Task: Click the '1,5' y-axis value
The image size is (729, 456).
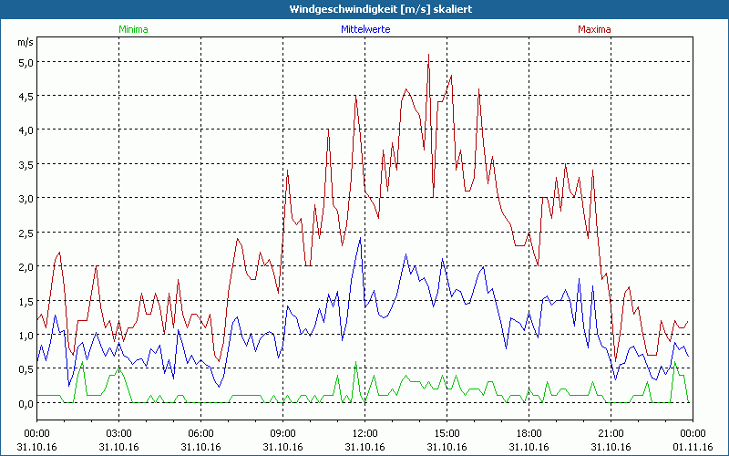Action: 26,301
